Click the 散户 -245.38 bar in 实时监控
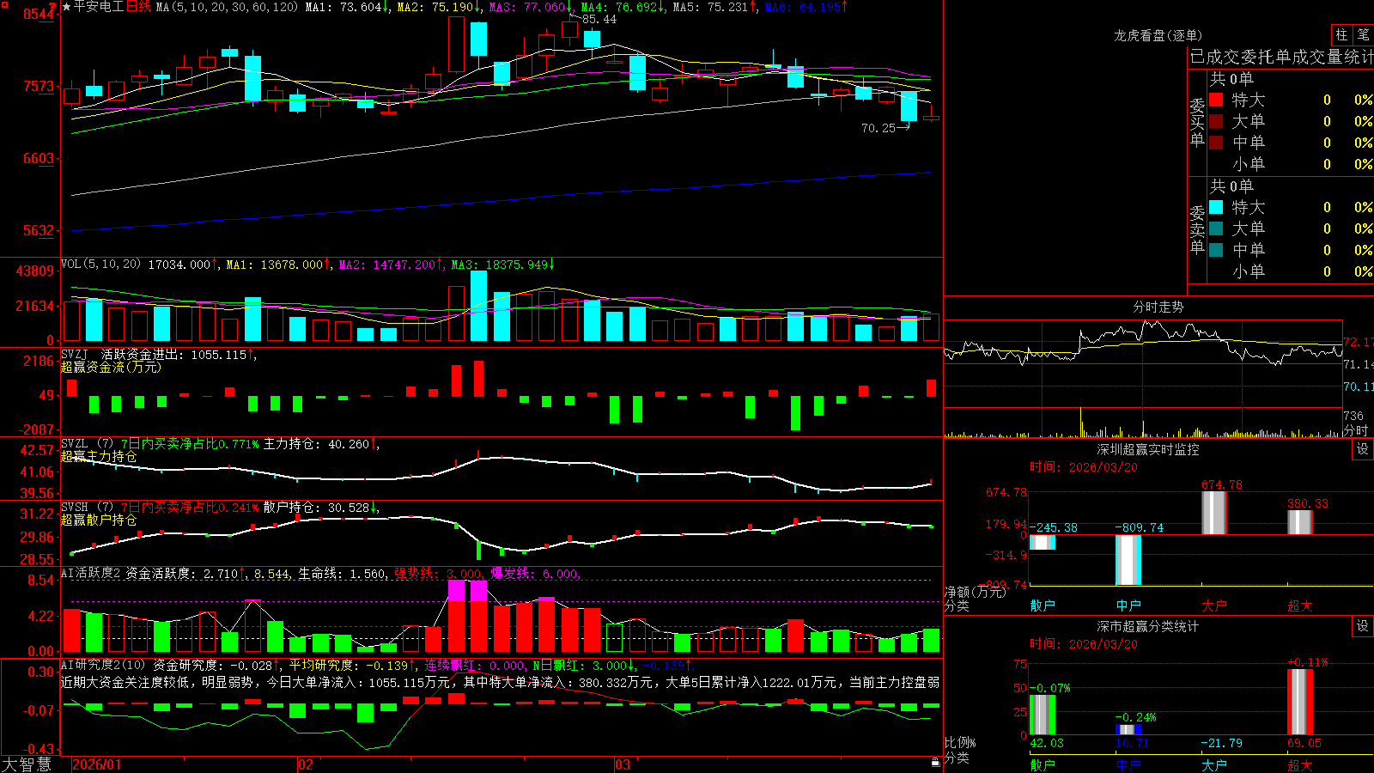The image size is (1374, 773). 1043,542
